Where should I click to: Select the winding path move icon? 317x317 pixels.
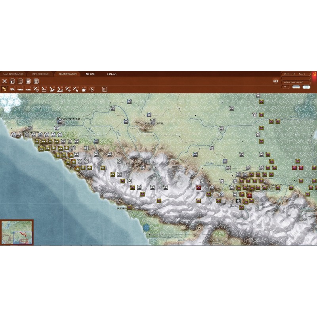point(5,89)
